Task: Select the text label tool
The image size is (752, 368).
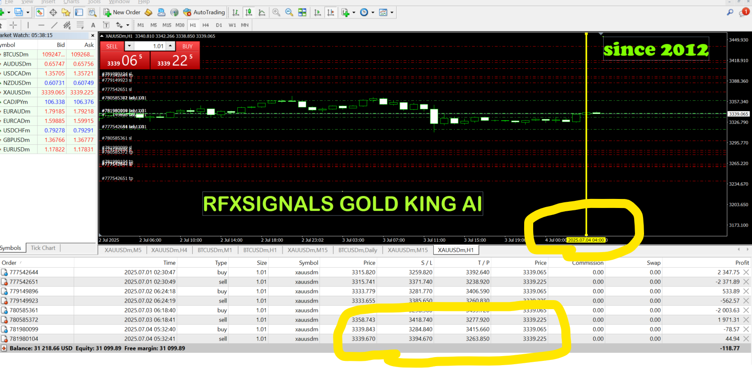Action: [106, 25]
